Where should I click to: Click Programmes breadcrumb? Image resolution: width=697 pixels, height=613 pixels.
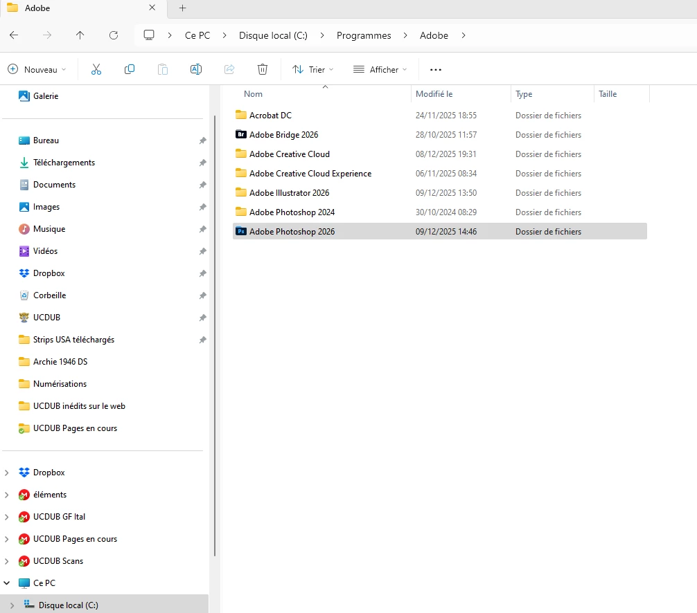click(364, 35)
